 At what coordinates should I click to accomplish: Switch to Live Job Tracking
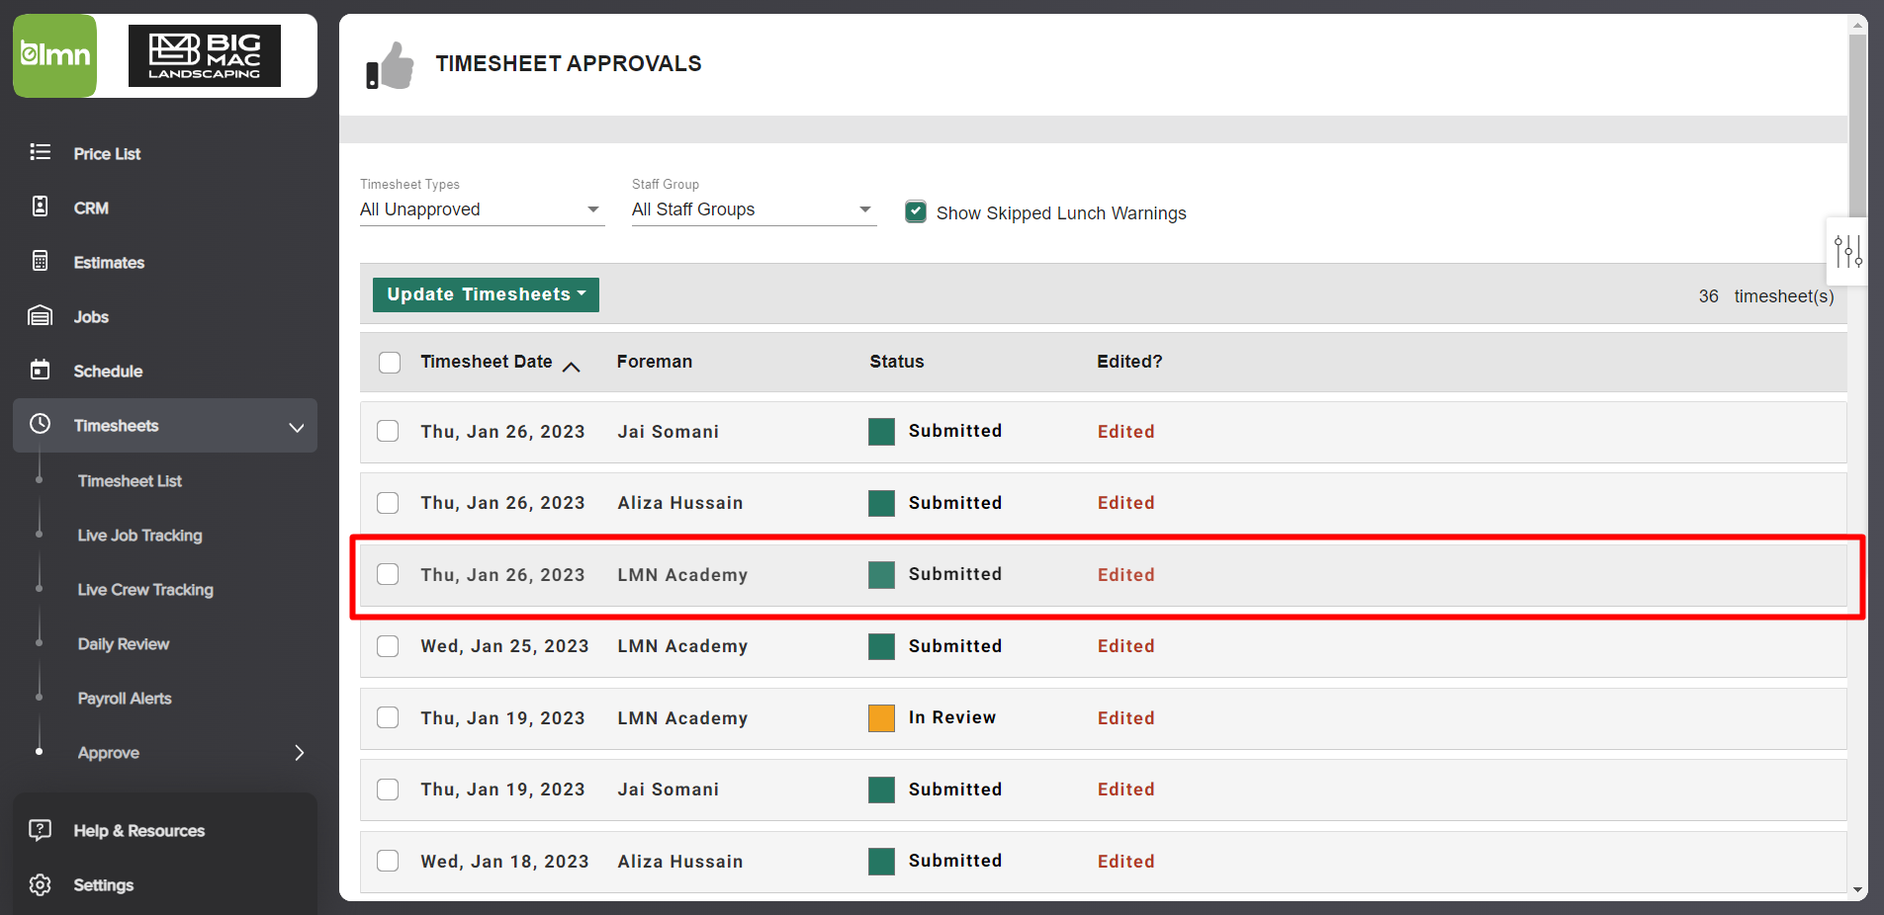(x=138, y=535)
